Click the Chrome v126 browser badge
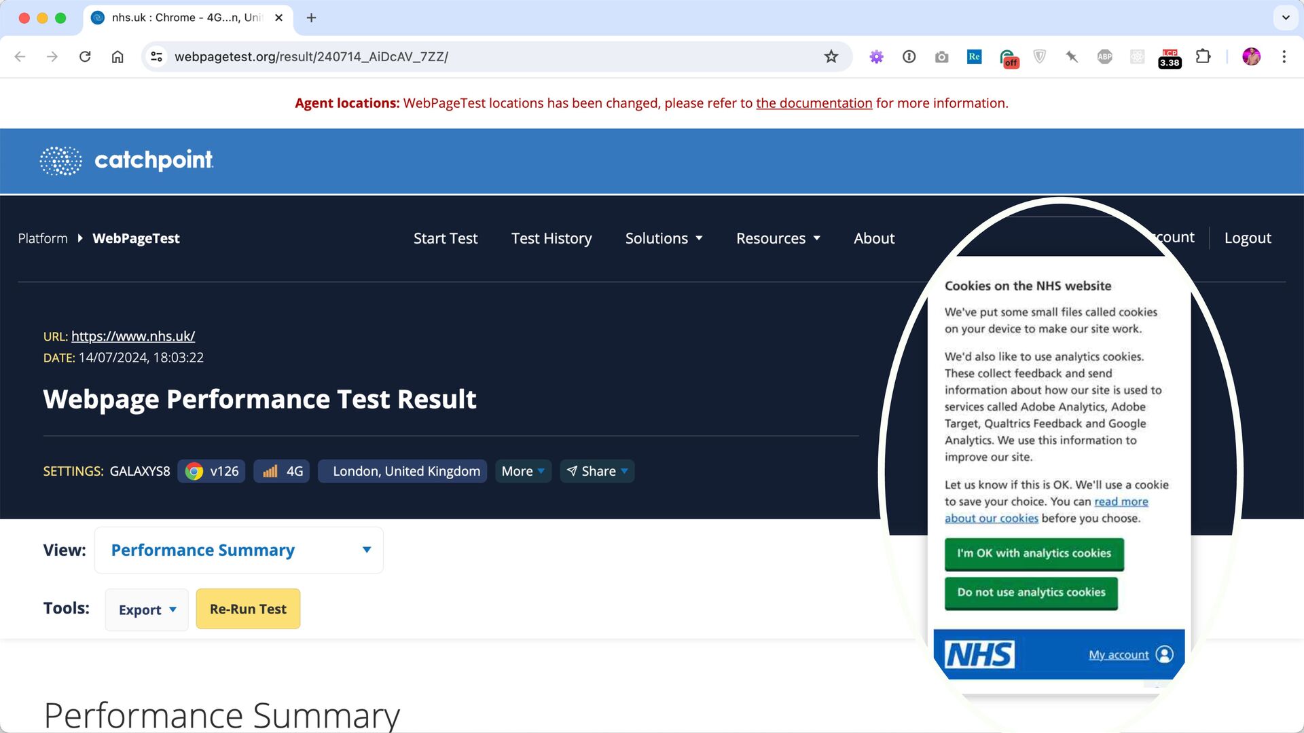The height and width of the screenshot is (733, 1304). point(211,471)
